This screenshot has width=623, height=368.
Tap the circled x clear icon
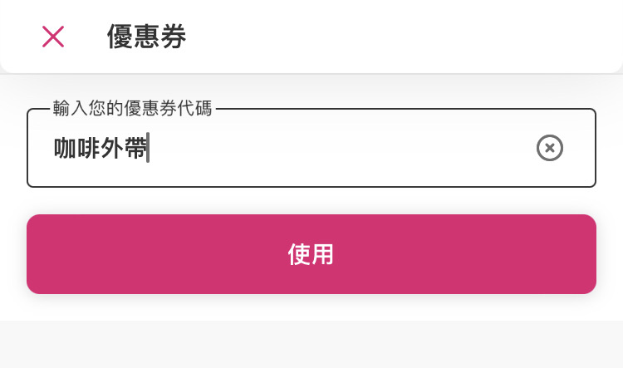click(x=550, y=148)
